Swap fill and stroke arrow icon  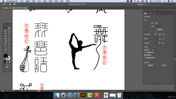pos(10,55)
